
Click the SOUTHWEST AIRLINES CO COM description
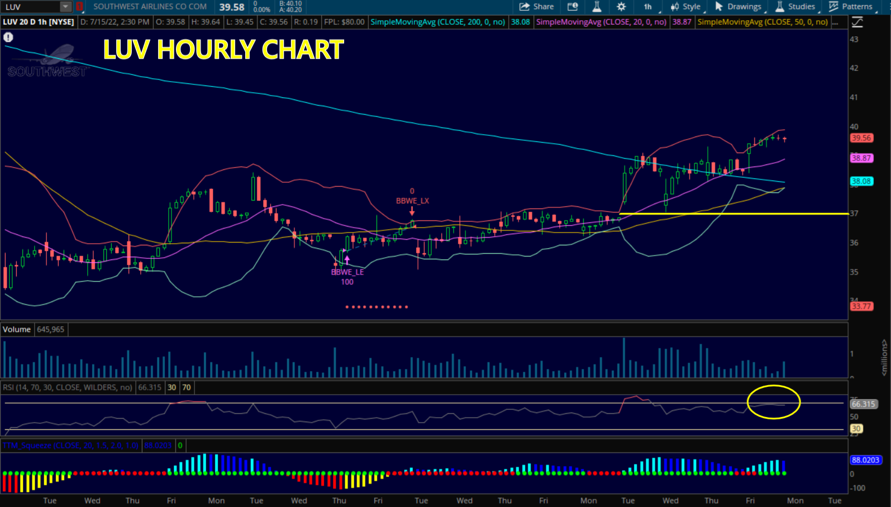click(150, 7)
